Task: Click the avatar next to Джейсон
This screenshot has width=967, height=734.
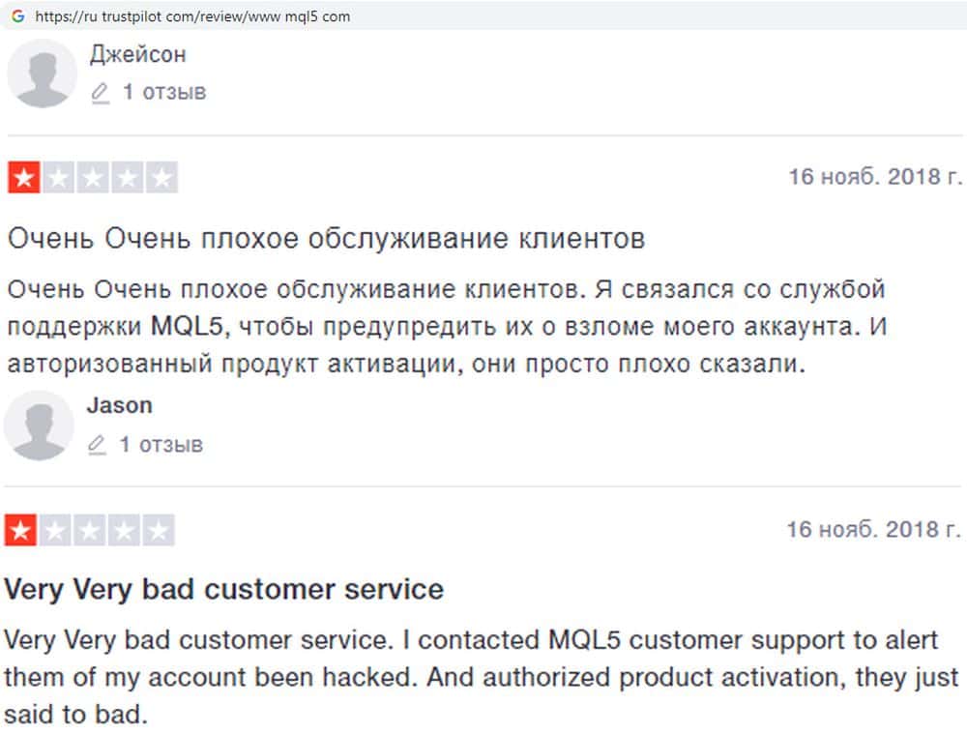Action: point(42,73)
